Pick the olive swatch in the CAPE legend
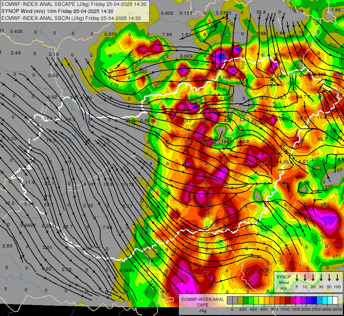This screenshot has height=316, width=344. (240, 300)
